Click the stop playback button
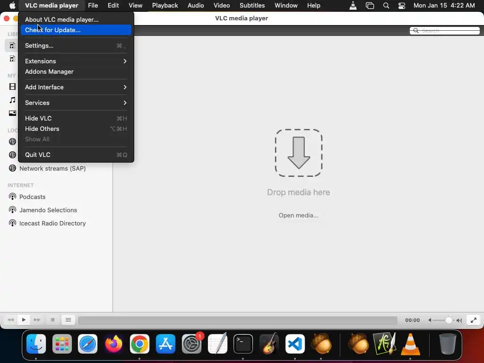This screenshot has height=363, width=484. point(52,320)
